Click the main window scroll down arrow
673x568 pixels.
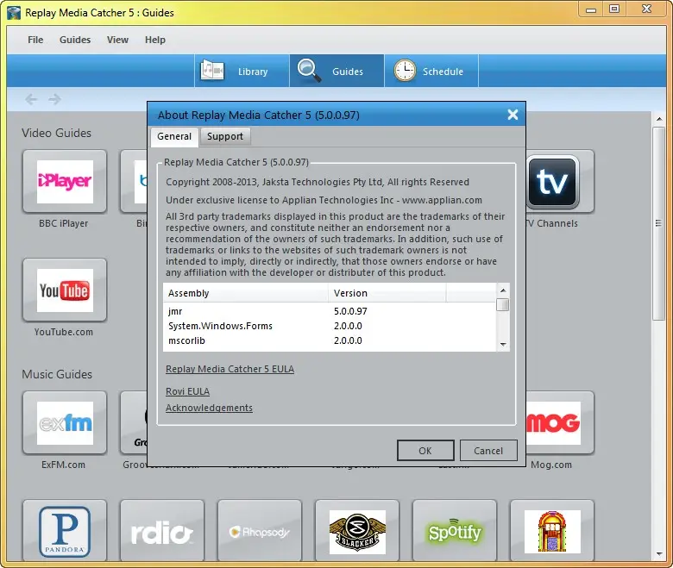(x=659, y=554)
